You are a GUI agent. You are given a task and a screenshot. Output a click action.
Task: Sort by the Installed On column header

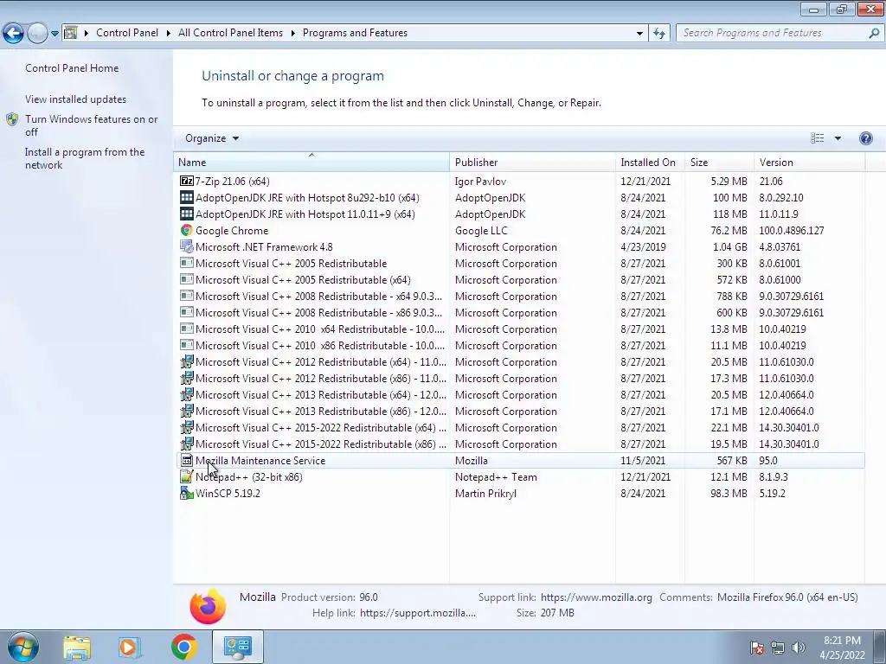coord(650,162)
